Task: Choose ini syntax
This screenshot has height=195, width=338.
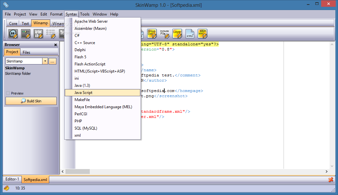Action: pyautogui.click(x=103, y=78)
